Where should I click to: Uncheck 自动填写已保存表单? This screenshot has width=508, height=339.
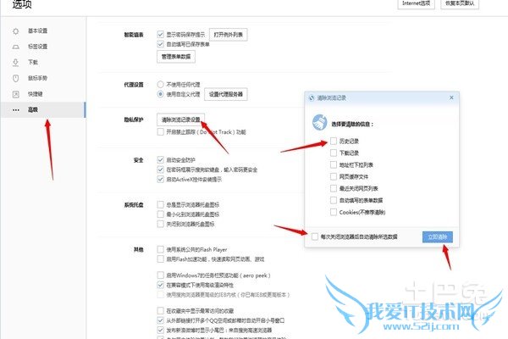(x=160, y=44)
